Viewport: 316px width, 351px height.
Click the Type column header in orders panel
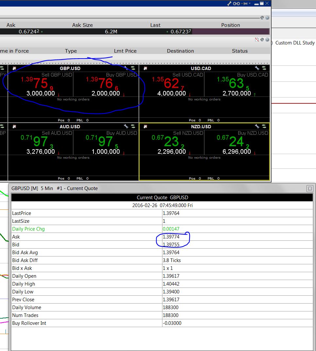click(71, 51)
